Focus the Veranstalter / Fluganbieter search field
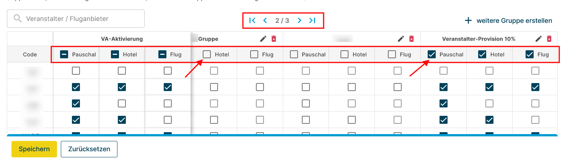Screen dimensions: 565x160 click(76, 19)
